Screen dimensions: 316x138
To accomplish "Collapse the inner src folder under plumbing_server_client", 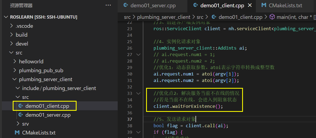I will coord(18,97).
